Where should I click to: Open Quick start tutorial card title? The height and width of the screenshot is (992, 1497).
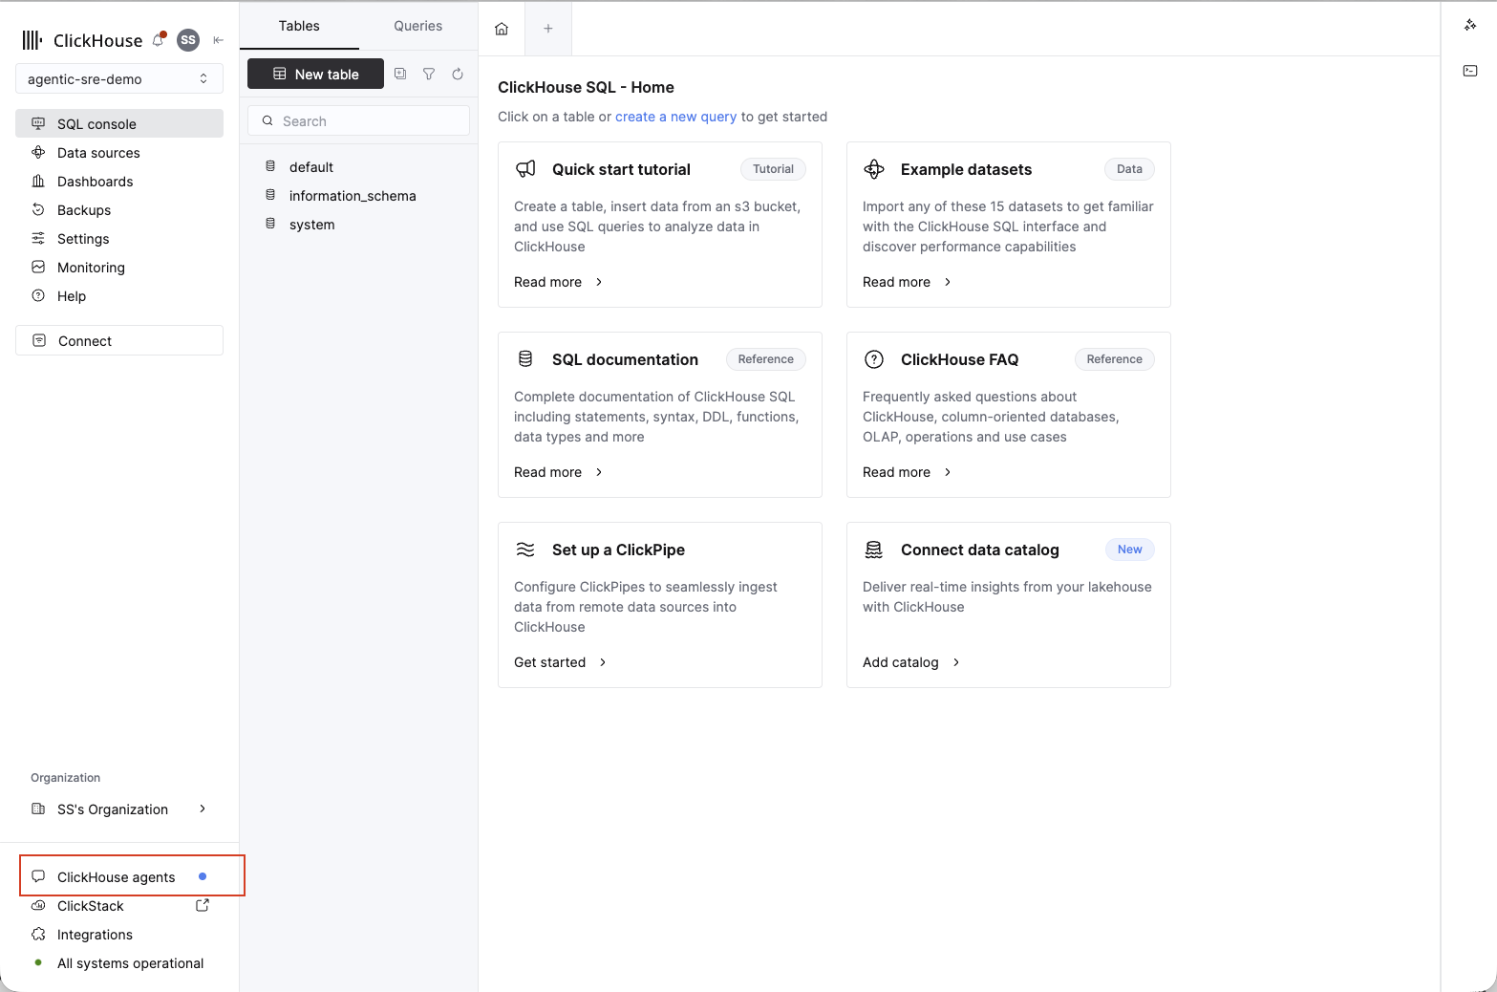(621, 169)
